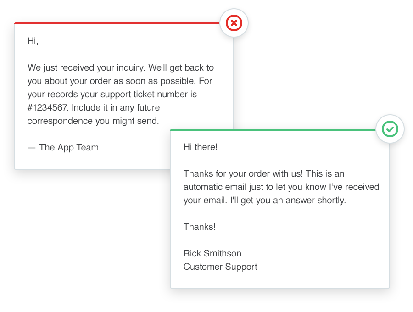
Task: Click the "Thanks!" line in green email
Action: pos(200,227)
